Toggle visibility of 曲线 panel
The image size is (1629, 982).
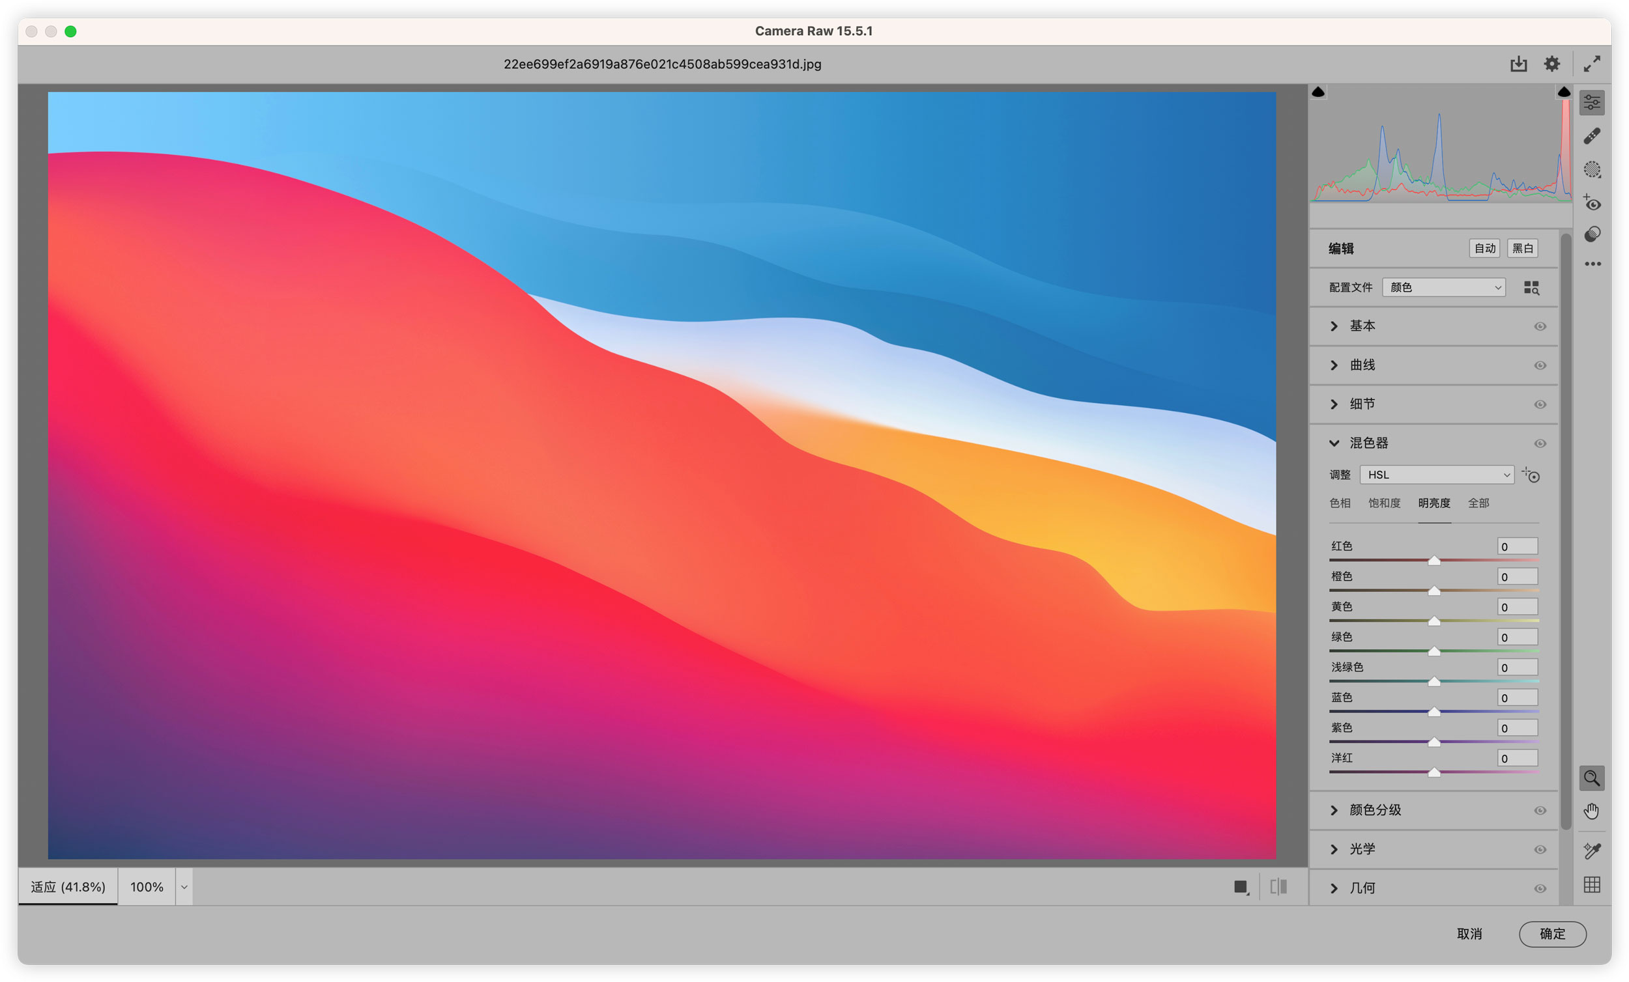pos(1540,365)
